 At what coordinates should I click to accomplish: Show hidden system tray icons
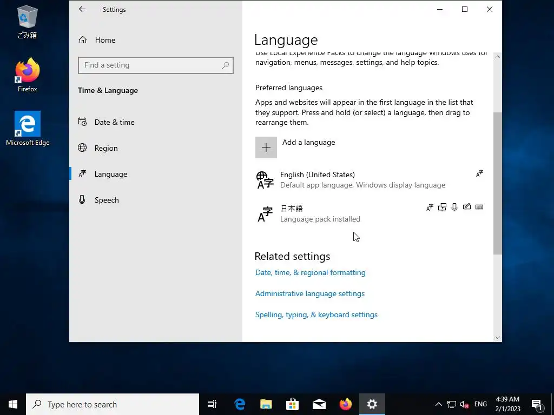[x=438, y=404]
